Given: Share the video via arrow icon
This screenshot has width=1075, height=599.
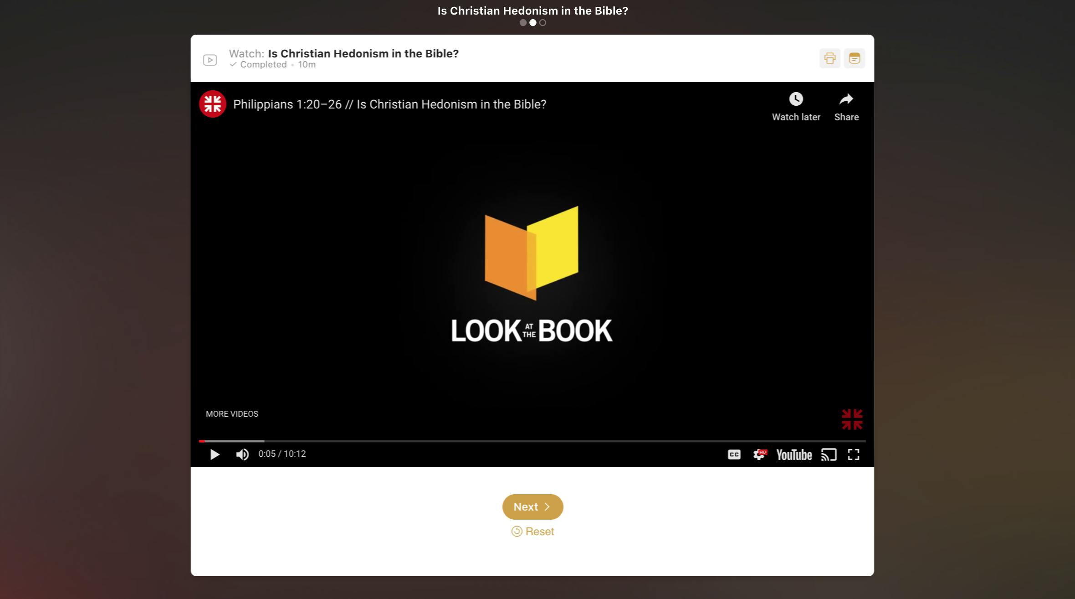Looking at the screenshot, I should click(846, 99).
